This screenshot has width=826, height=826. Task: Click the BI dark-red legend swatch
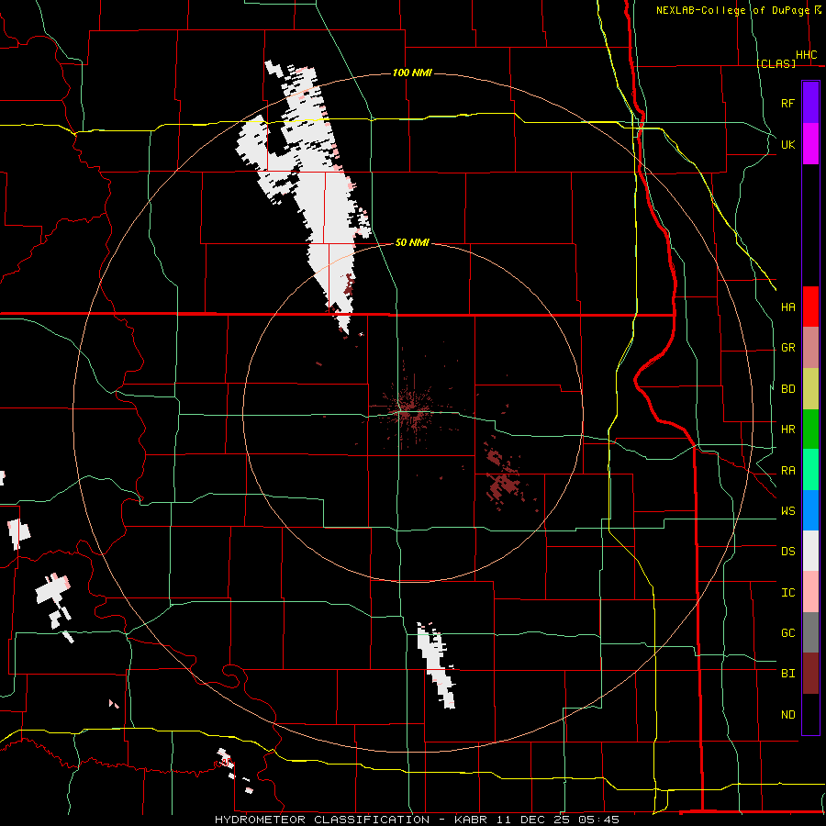coord(810,674)
